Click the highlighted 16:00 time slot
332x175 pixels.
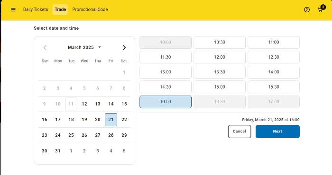(x=166, y=102)
